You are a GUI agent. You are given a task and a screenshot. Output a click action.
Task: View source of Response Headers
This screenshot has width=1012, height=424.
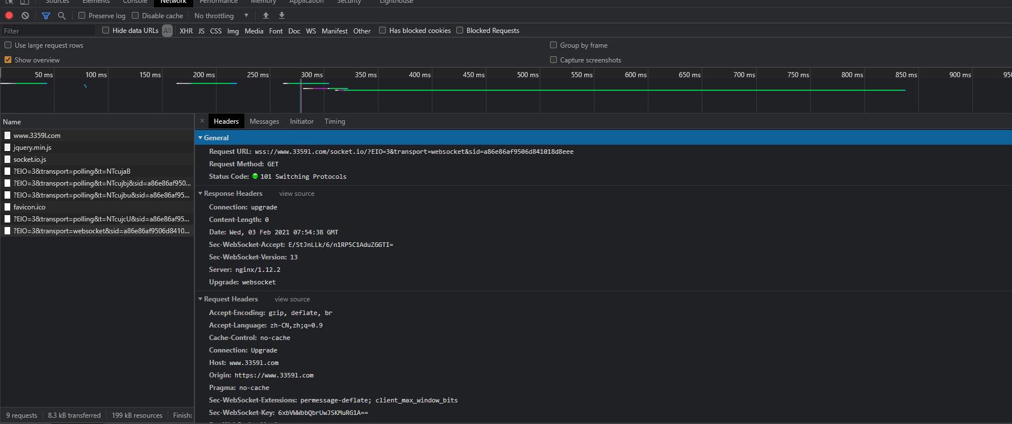pyautogui.click(x=297, y=194)
